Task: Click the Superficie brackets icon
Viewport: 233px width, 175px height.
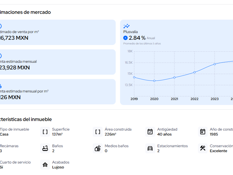Action: point(45,132)
